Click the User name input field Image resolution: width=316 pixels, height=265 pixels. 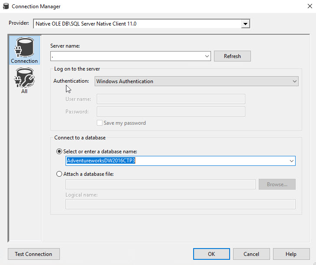click(x=171, y=99)
